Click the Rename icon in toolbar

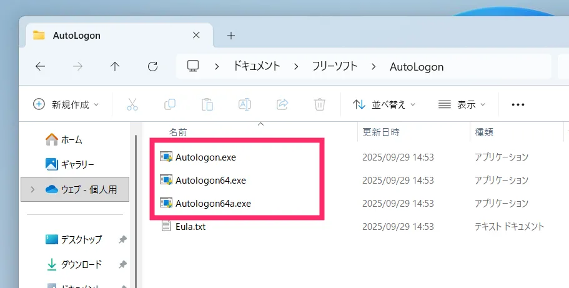click(245, 104)
